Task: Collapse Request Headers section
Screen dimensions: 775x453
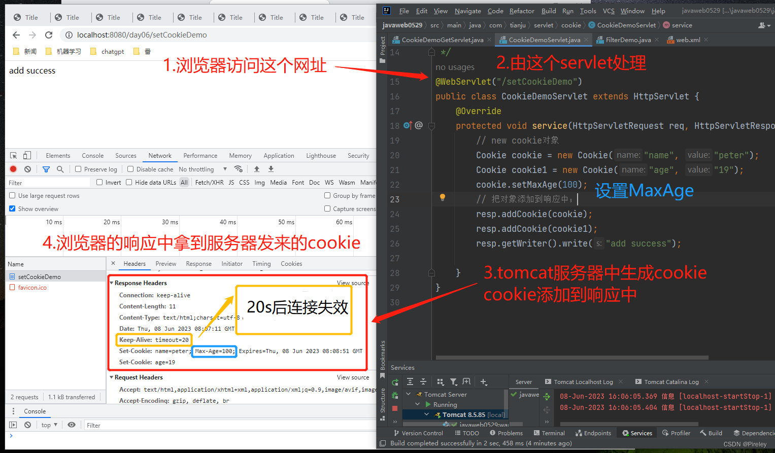Action: 112,377
